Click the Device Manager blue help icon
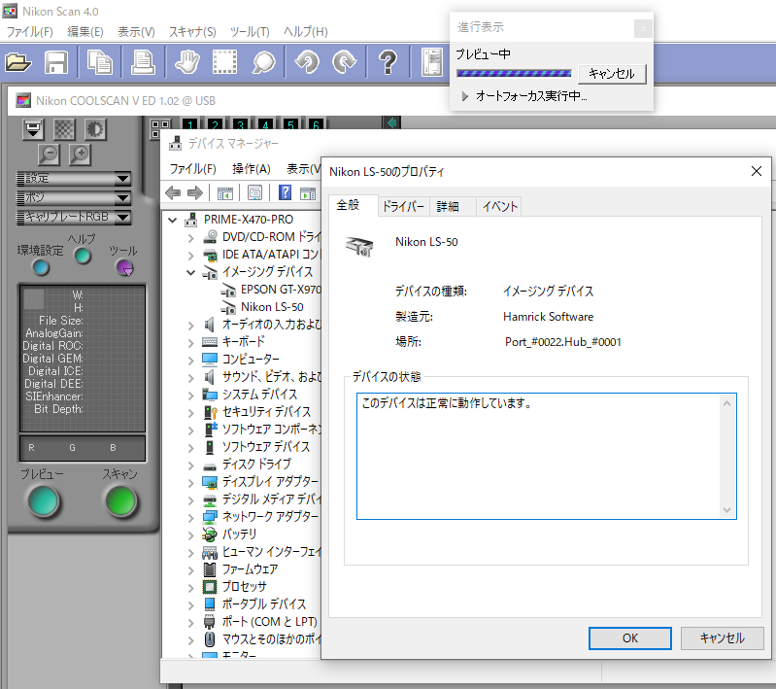Screen dimensions: 776x689 [x=286, y=192]
